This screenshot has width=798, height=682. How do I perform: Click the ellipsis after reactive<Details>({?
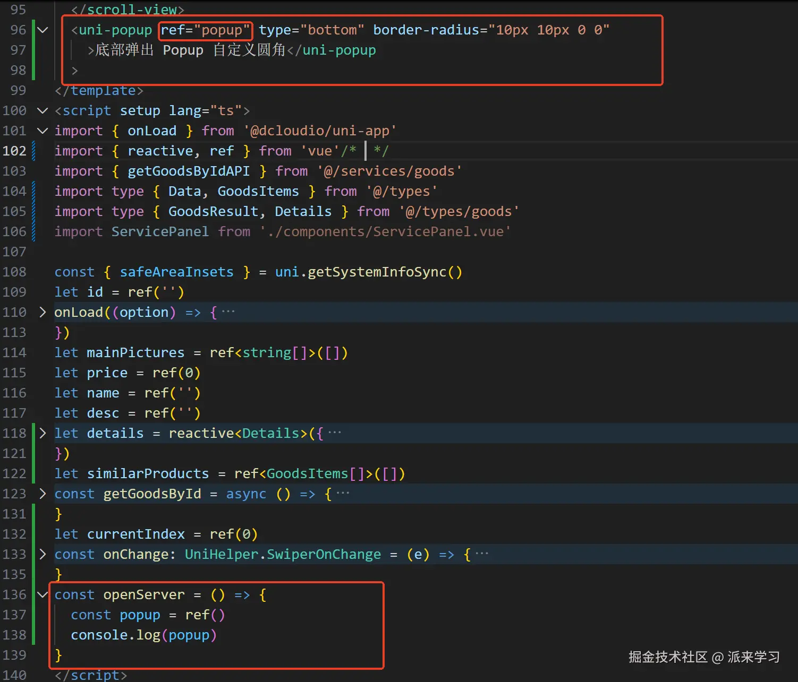(335, 434)
